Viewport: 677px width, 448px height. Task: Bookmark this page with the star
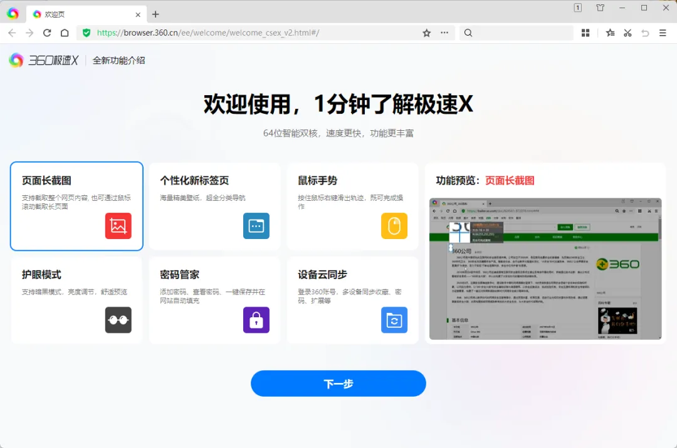(427, 33)
